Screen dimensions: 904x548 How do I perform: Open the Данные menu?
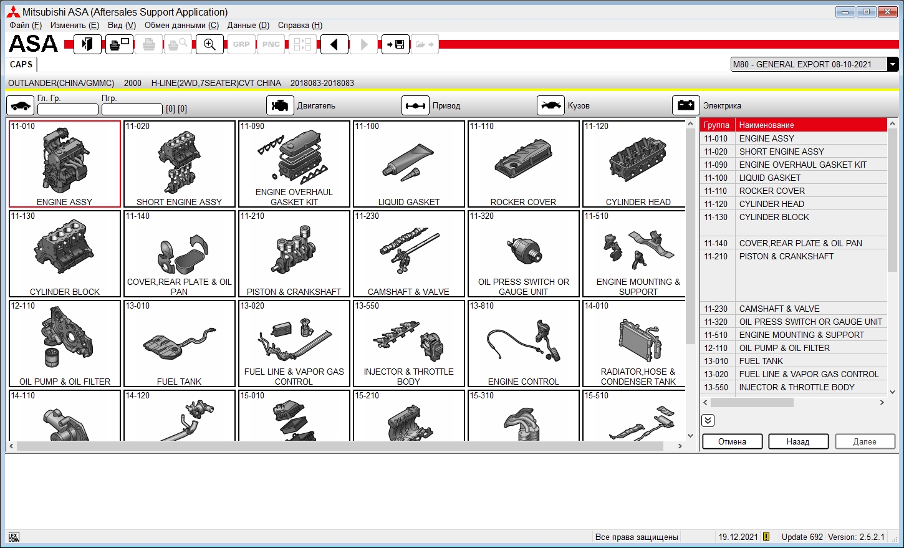(x=248, y=25)
